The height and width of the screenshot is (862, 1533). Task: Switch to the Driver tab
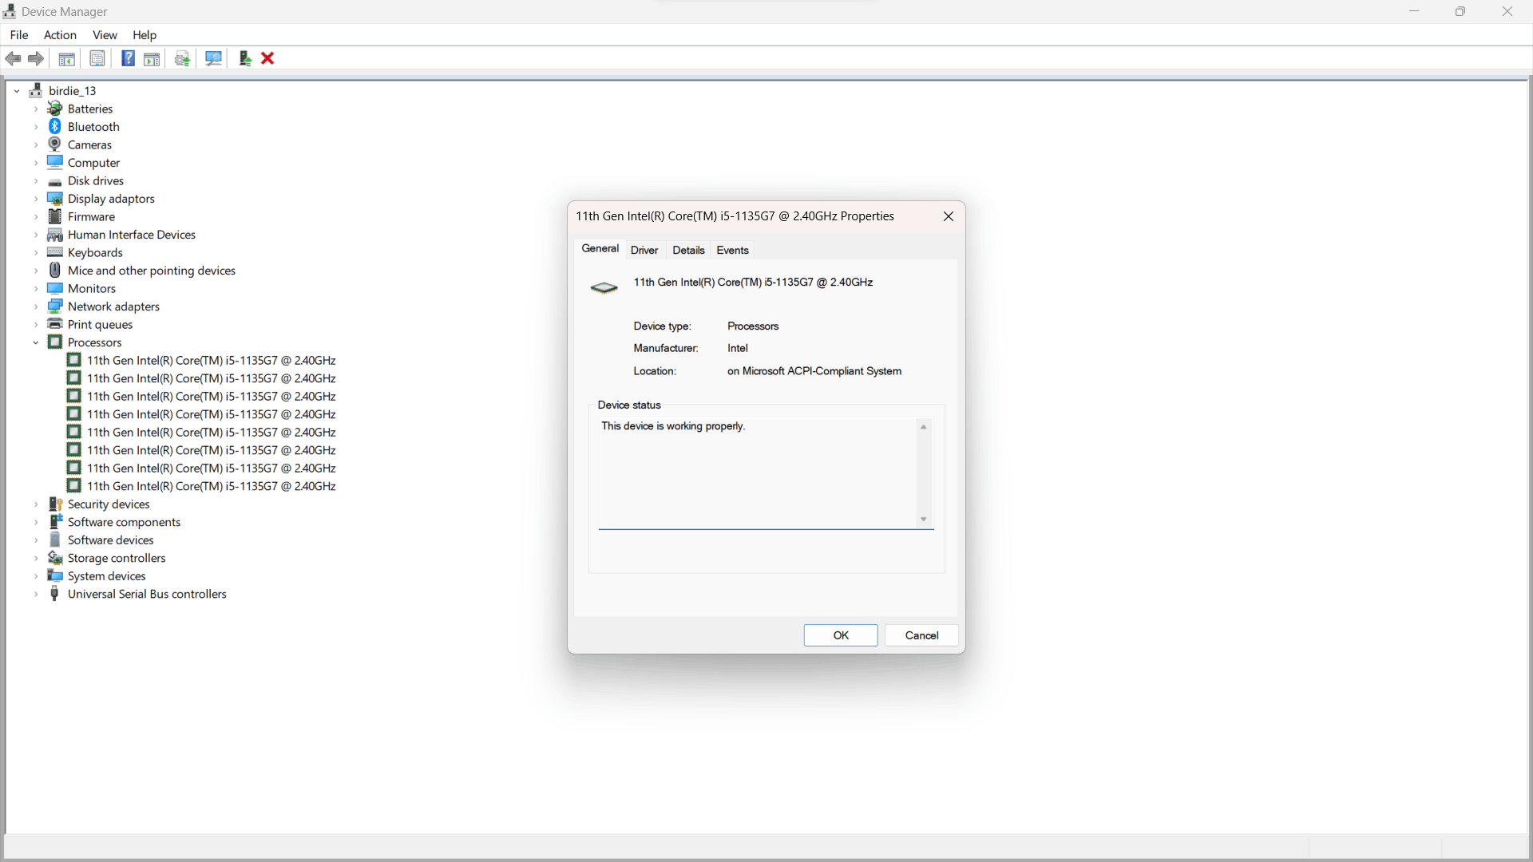[x=644, y=250]
